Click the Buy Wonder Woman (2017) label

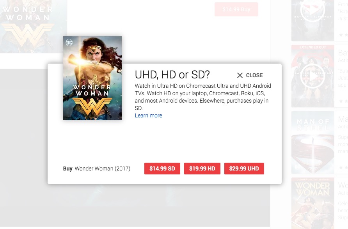96,169
